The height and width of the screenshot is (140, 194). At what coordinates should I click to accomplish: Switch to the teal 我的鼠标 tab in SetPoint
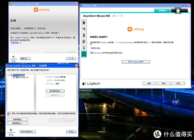(x=162, y=11)
